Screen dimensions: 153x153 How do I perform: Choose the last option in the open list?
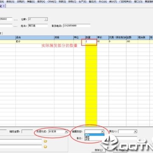click(94, 139)
